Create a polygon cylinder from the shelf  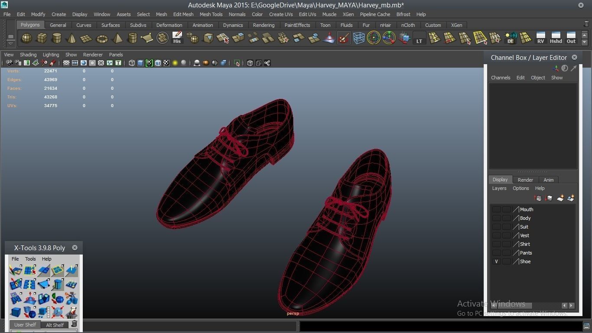tap(56, 38)
